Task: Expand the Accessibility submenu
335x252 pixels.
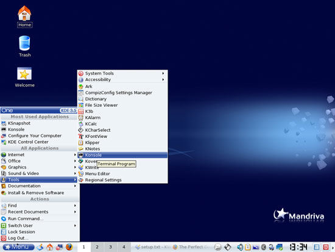Action: [x=122, y=80]
